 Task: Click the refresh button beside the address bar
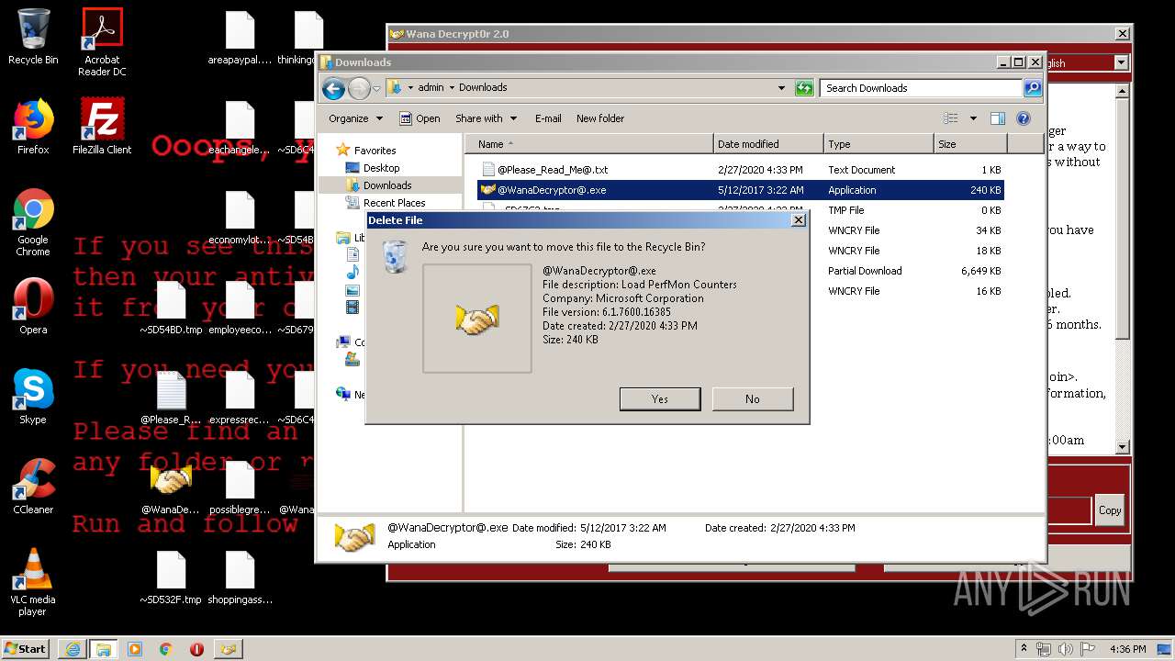(x=804, y=88)
